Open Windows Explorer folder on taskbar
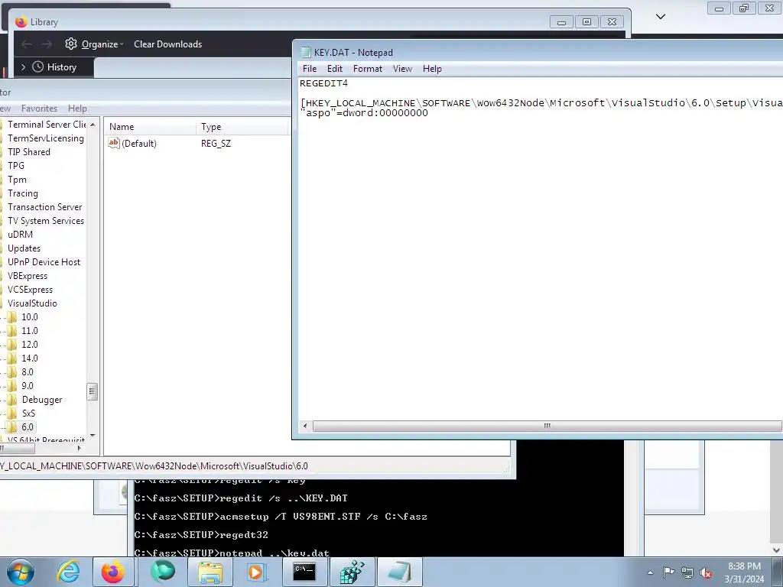783x587 pixels. click(x=210, y=572)
